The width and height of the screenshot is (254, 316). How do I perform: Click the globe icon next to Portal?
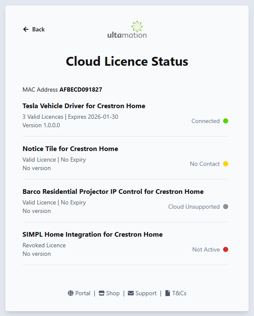click(71, 293)
